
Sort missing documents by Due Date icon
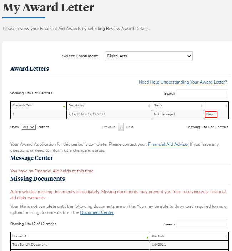(226, 237)
